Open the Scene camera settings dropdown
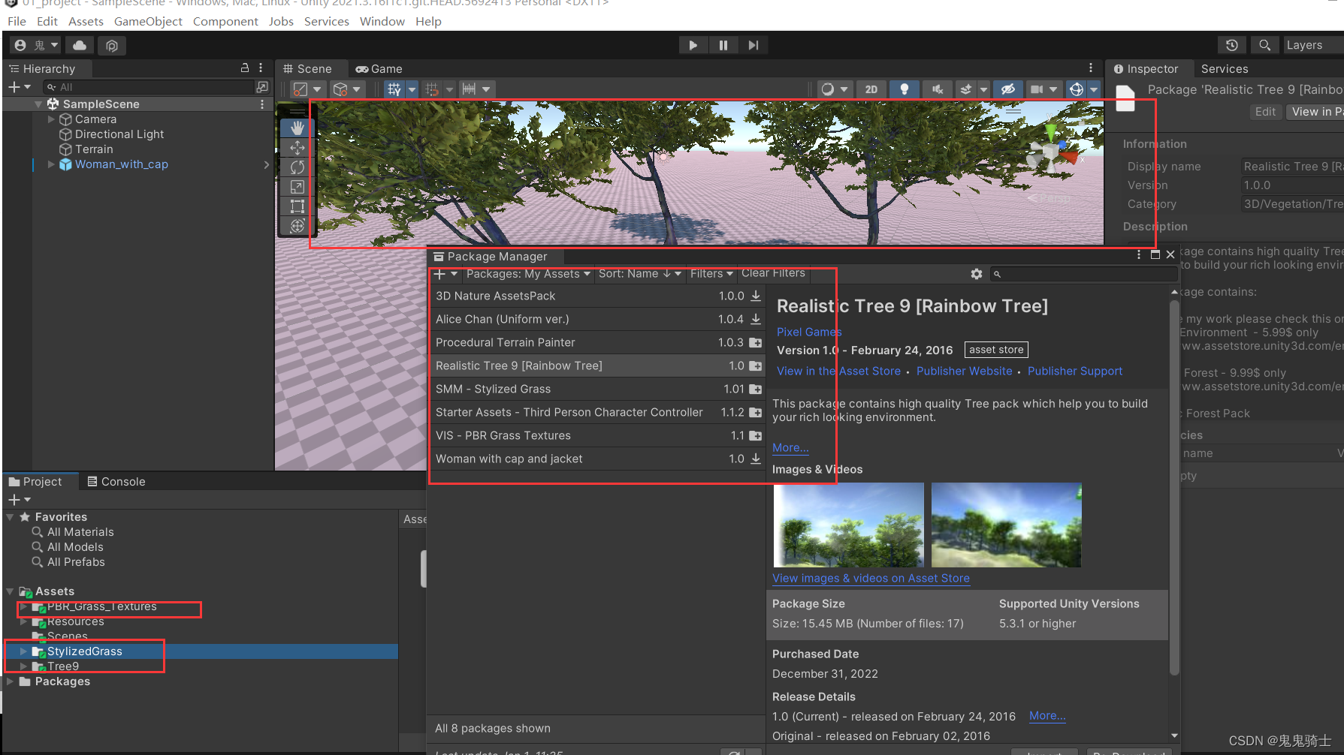This screenshot has height=755, width=1344. tap(1043, 89)
